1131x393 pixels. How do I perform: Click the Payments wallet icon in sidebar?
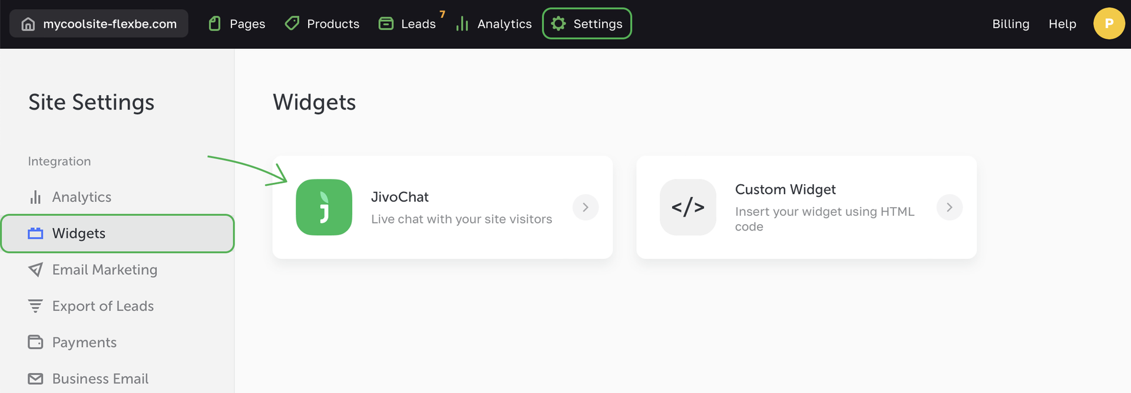click(x=35, y=342)
